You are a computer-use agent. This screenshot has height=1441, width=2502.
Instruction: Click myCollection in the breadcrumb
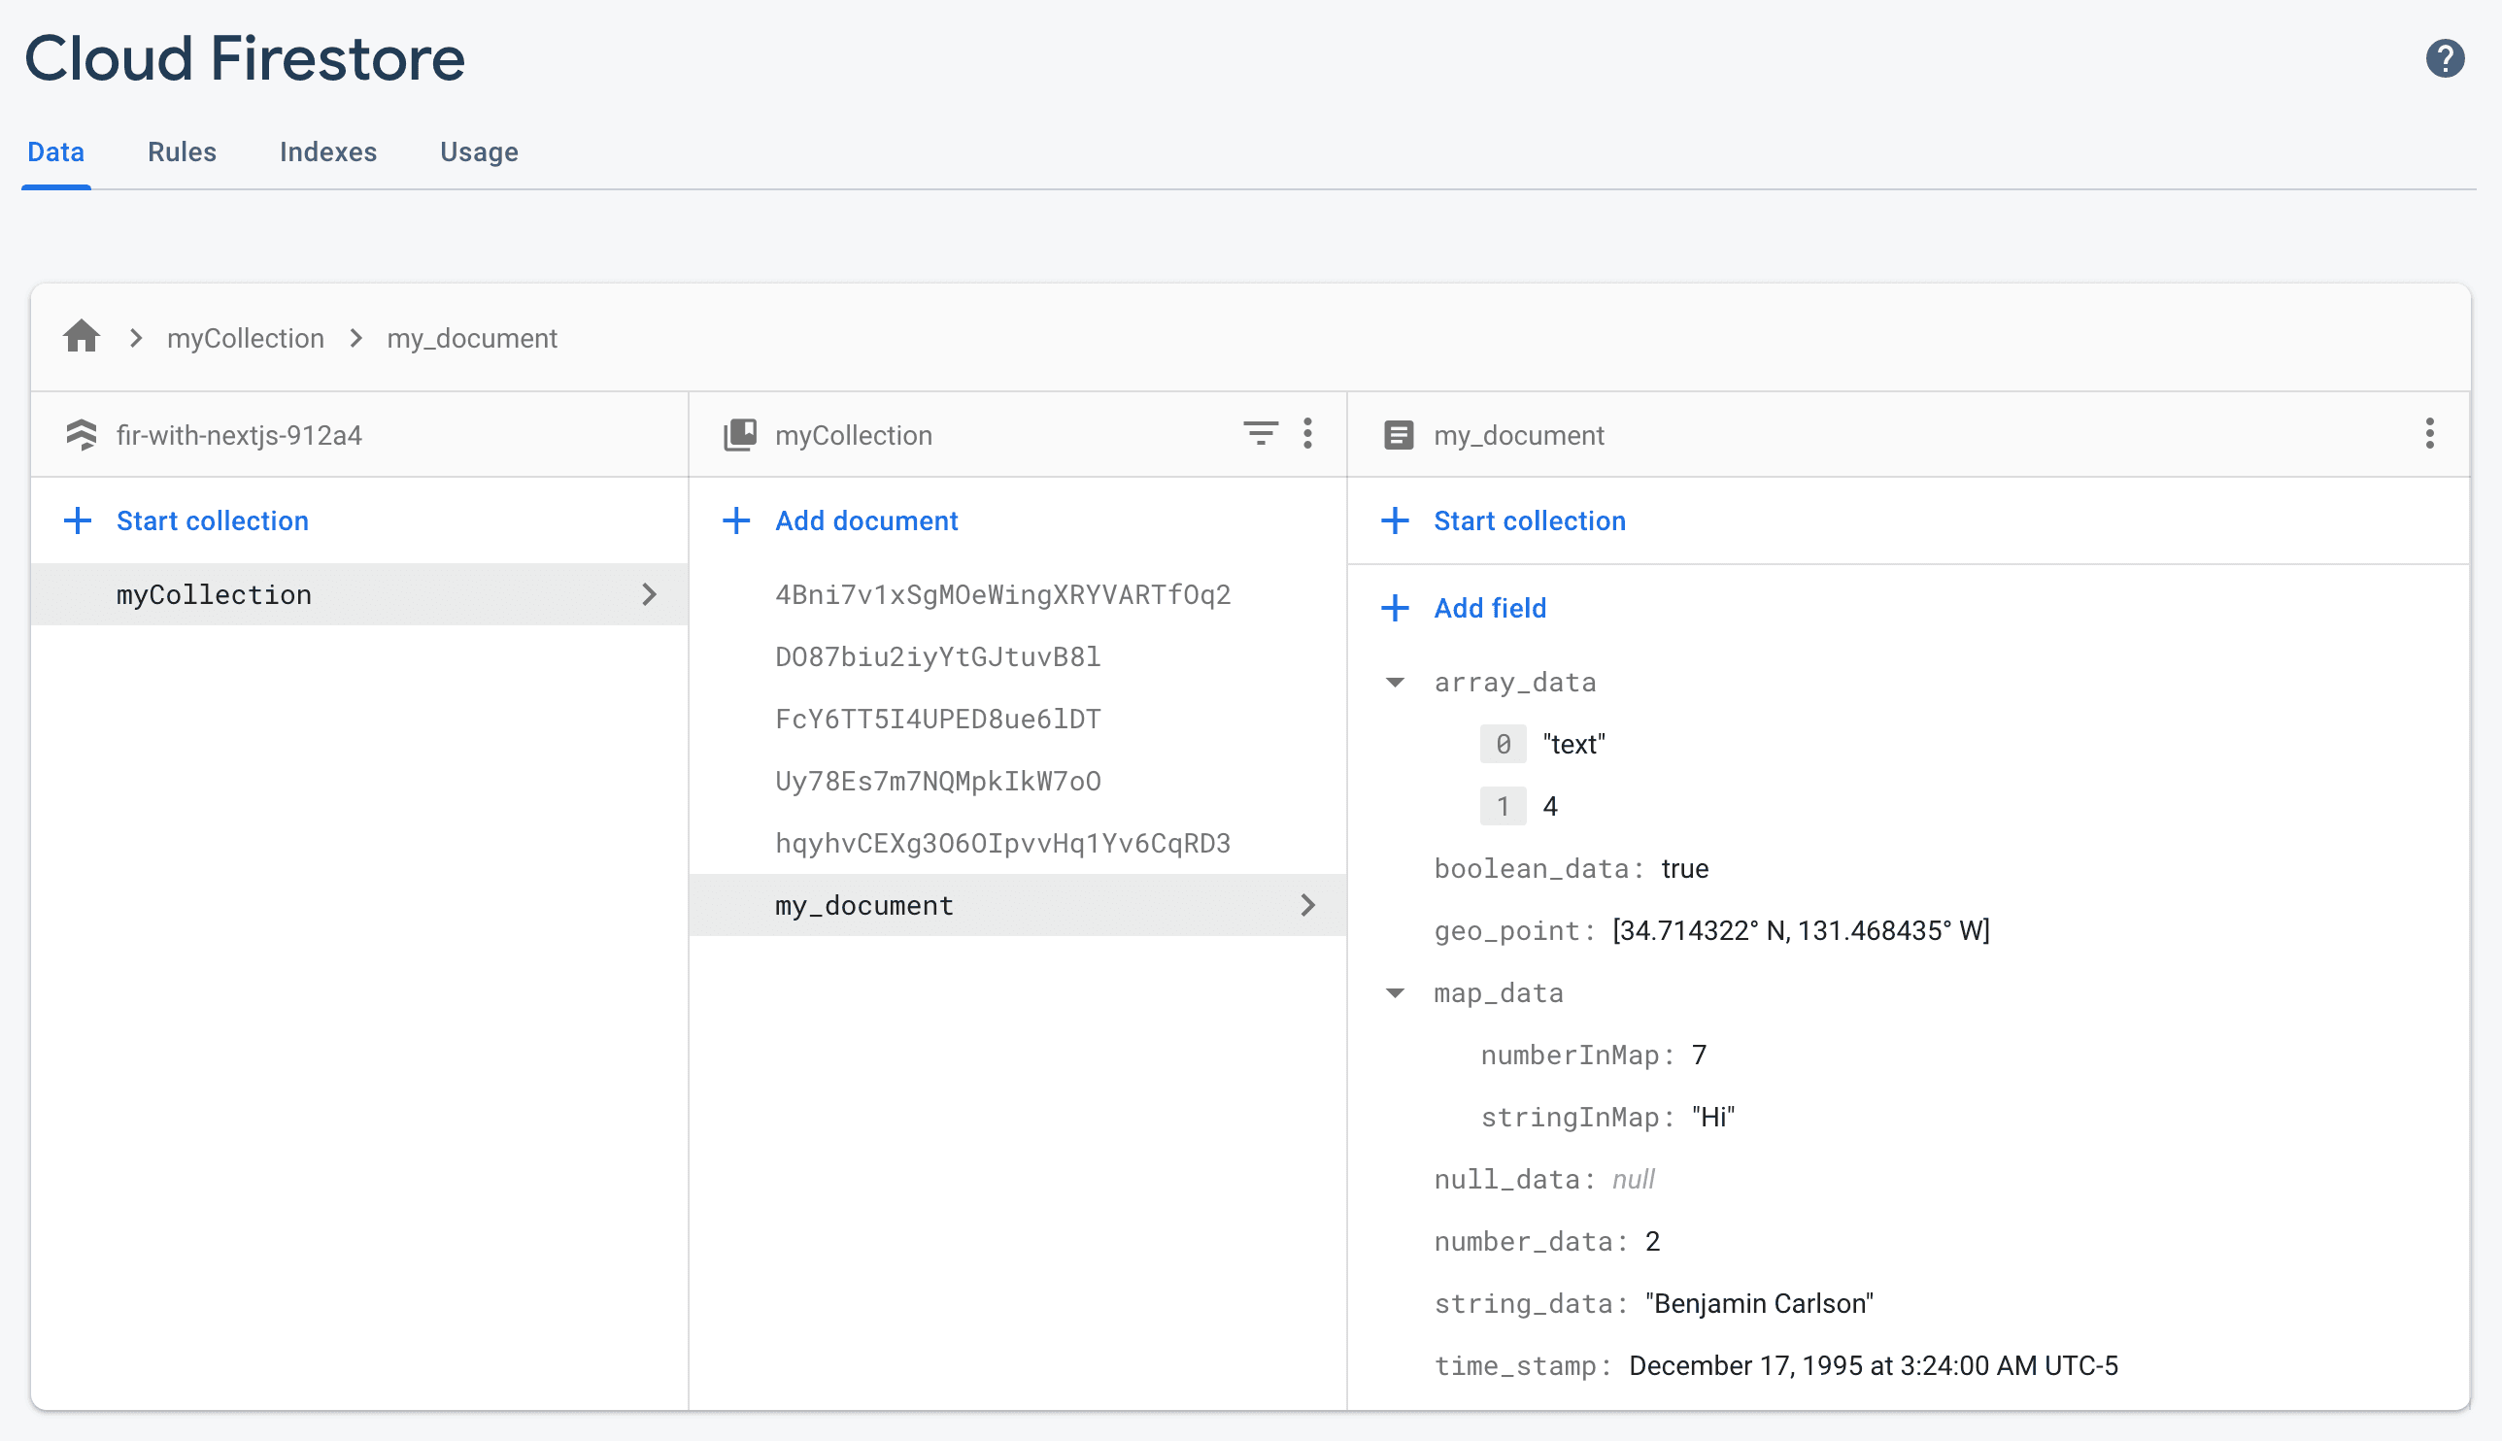(x=246, y=339)
